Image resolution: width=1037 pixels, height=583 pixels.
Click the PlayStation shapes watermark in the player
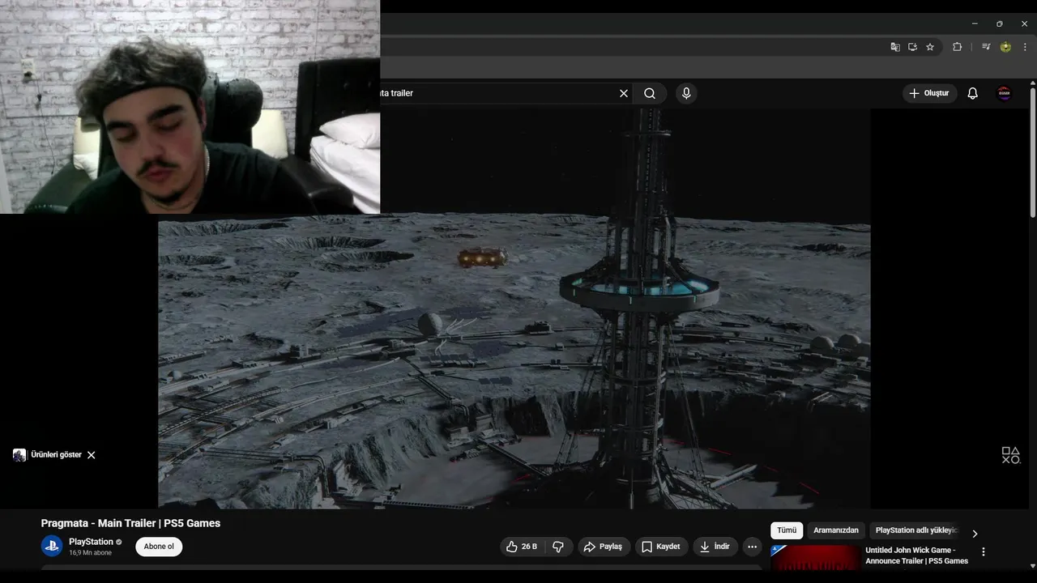[1010, 455]
